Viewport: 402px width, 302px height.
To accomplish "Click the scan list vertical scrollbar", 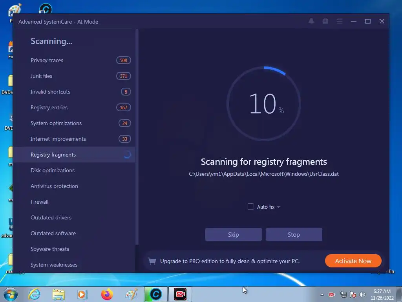I will click(x=137, y=137).
